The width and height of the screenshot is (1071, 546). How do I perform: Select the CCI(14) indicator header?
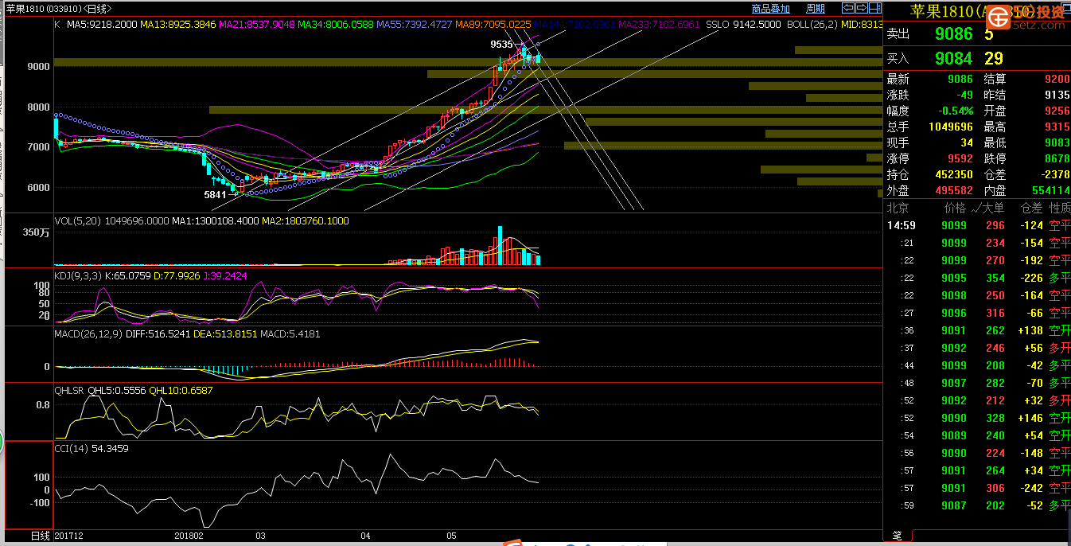[x=72, y=449]
